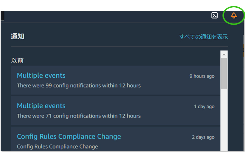The image size is (246, 153).
Task: Open すべての通知を表示 link
Action: [x=203, y=37]
